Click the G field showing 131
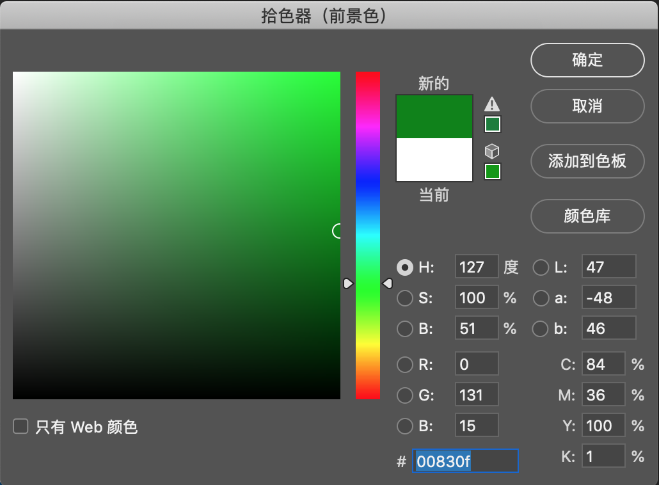This screenshot has width=659, height=485. coord(477,394)
